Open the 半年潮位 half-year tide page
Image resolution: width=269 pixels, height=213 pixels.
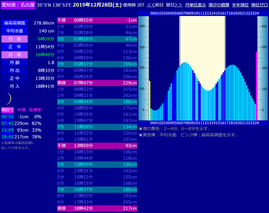pyautogui.click(x=239, y=5)
